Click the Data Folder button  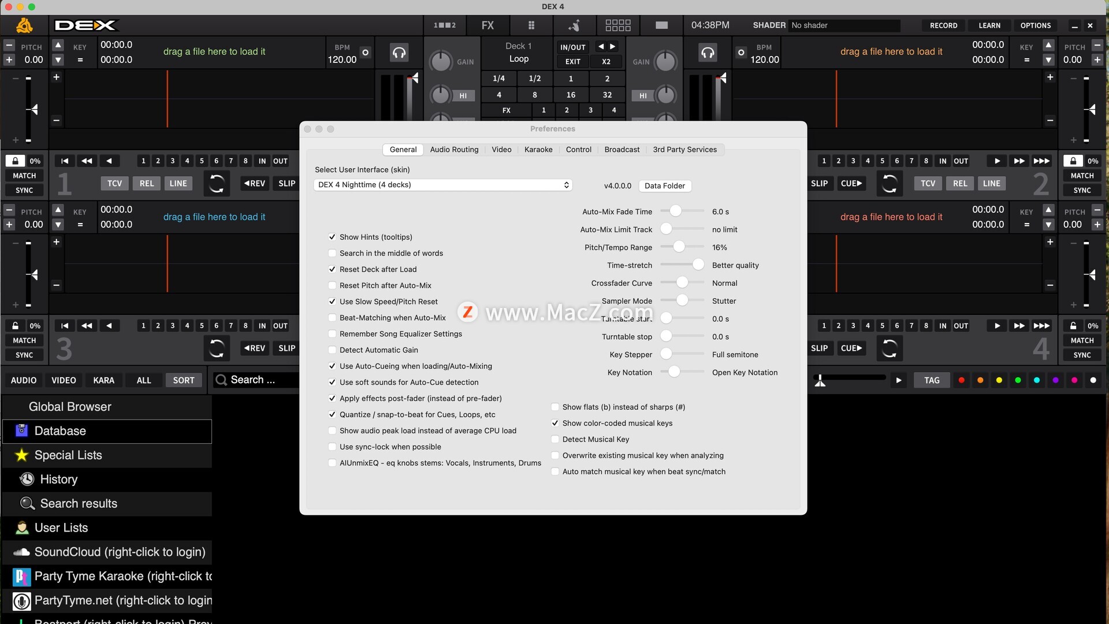coord(665,186)
